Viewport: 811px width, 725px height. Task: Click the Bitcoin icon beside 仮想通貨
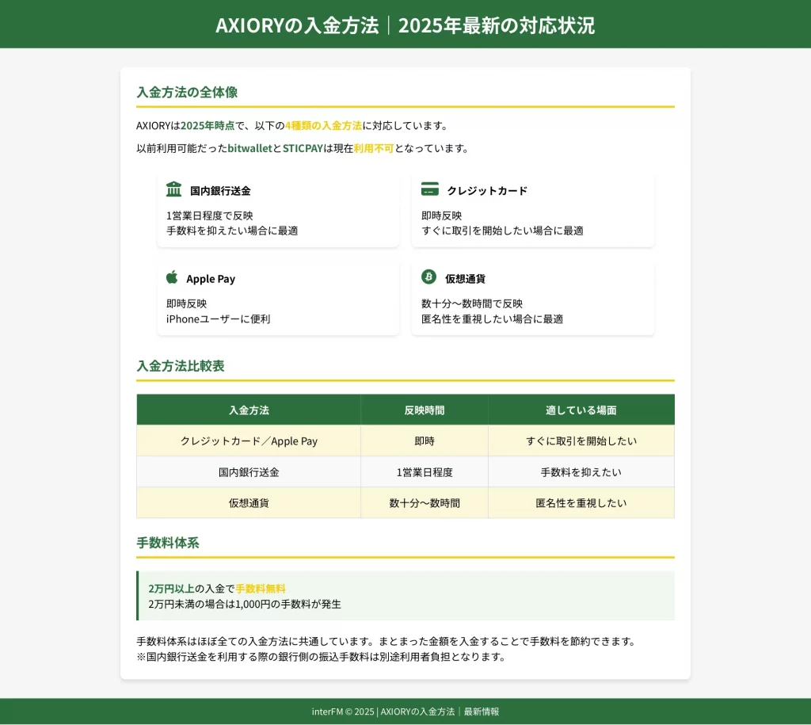(429, 277)
